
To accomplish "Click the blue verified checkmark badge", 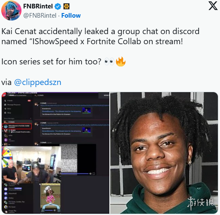I will [x=58, y=6].
